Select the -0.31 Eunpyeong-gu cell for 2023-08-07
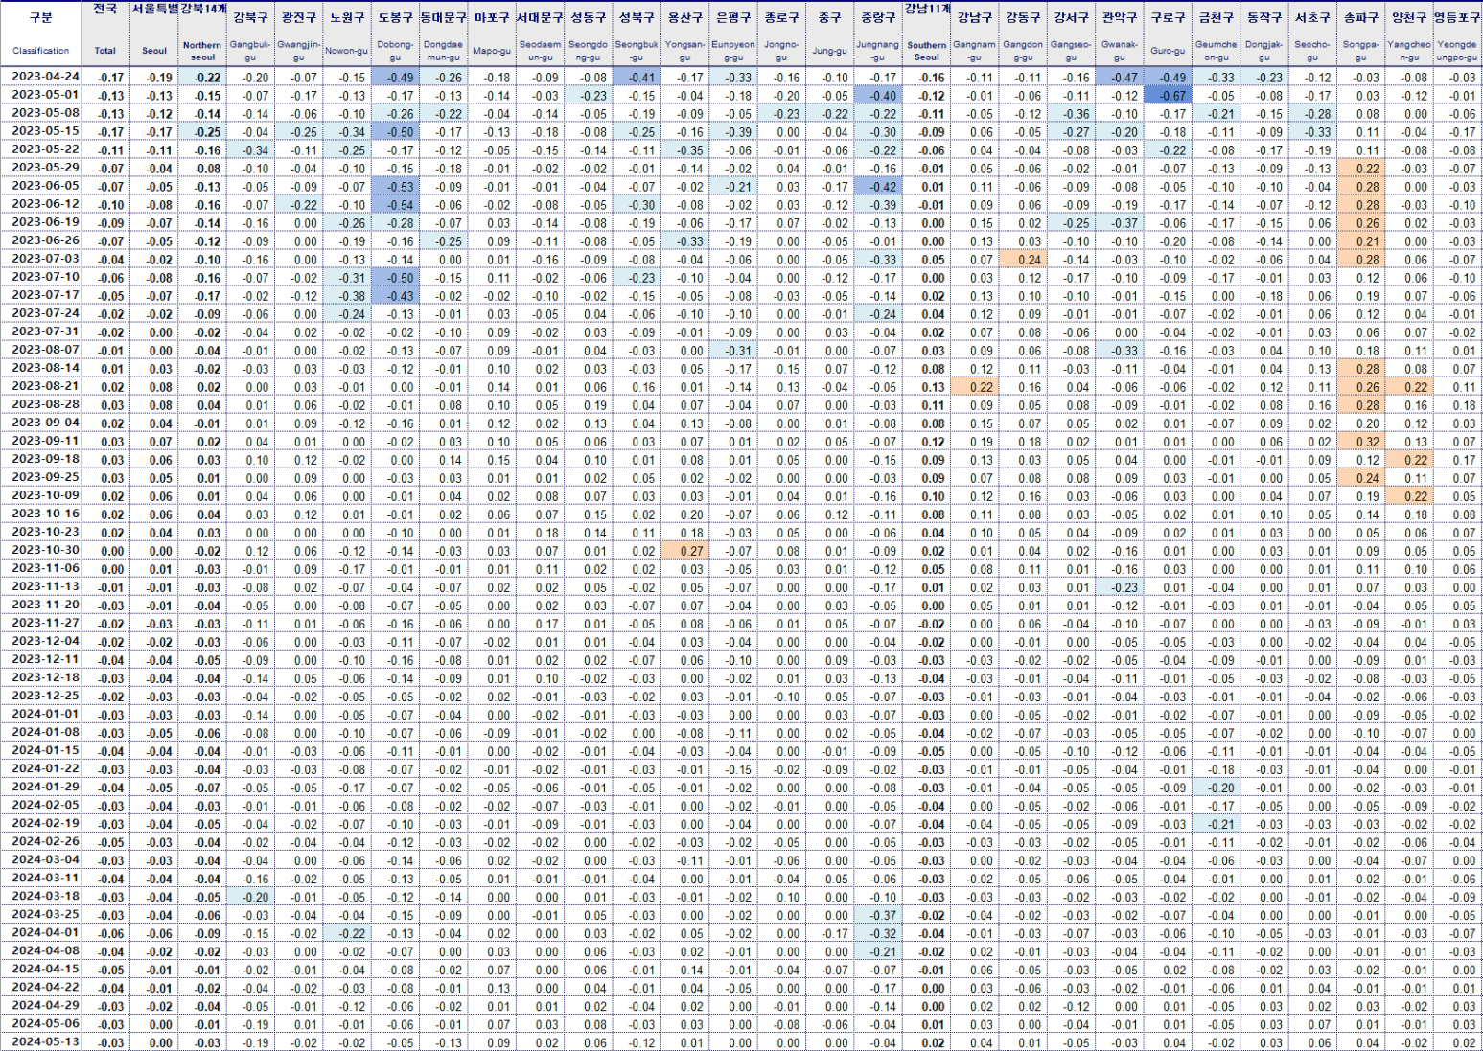The height and width of the screenshot is (1051, 1483). coord(733,350)
